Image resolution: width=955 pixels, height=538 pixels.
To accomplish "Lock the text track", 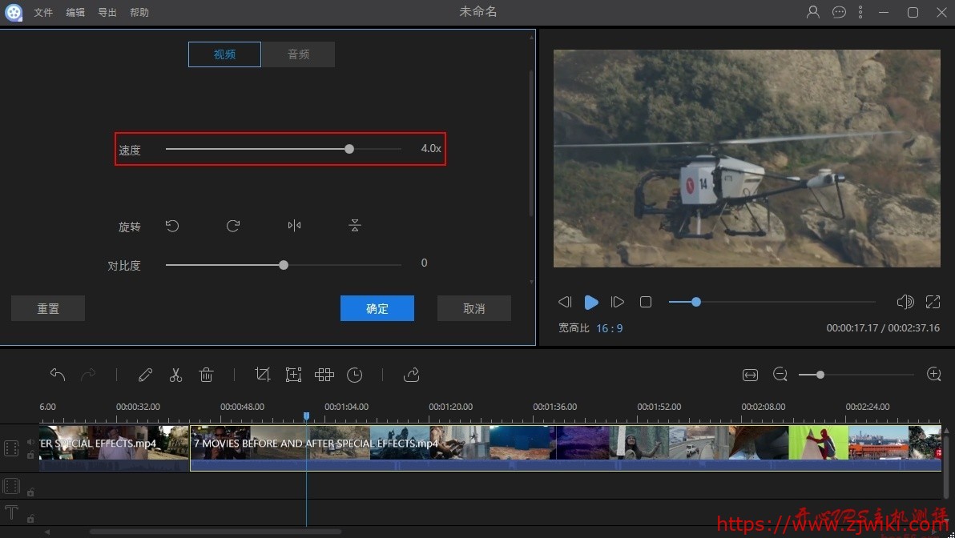I will click(30, 517).
